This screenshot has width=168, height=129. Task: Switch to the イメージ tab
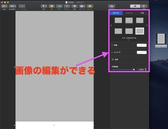click(x=129, y=13)
